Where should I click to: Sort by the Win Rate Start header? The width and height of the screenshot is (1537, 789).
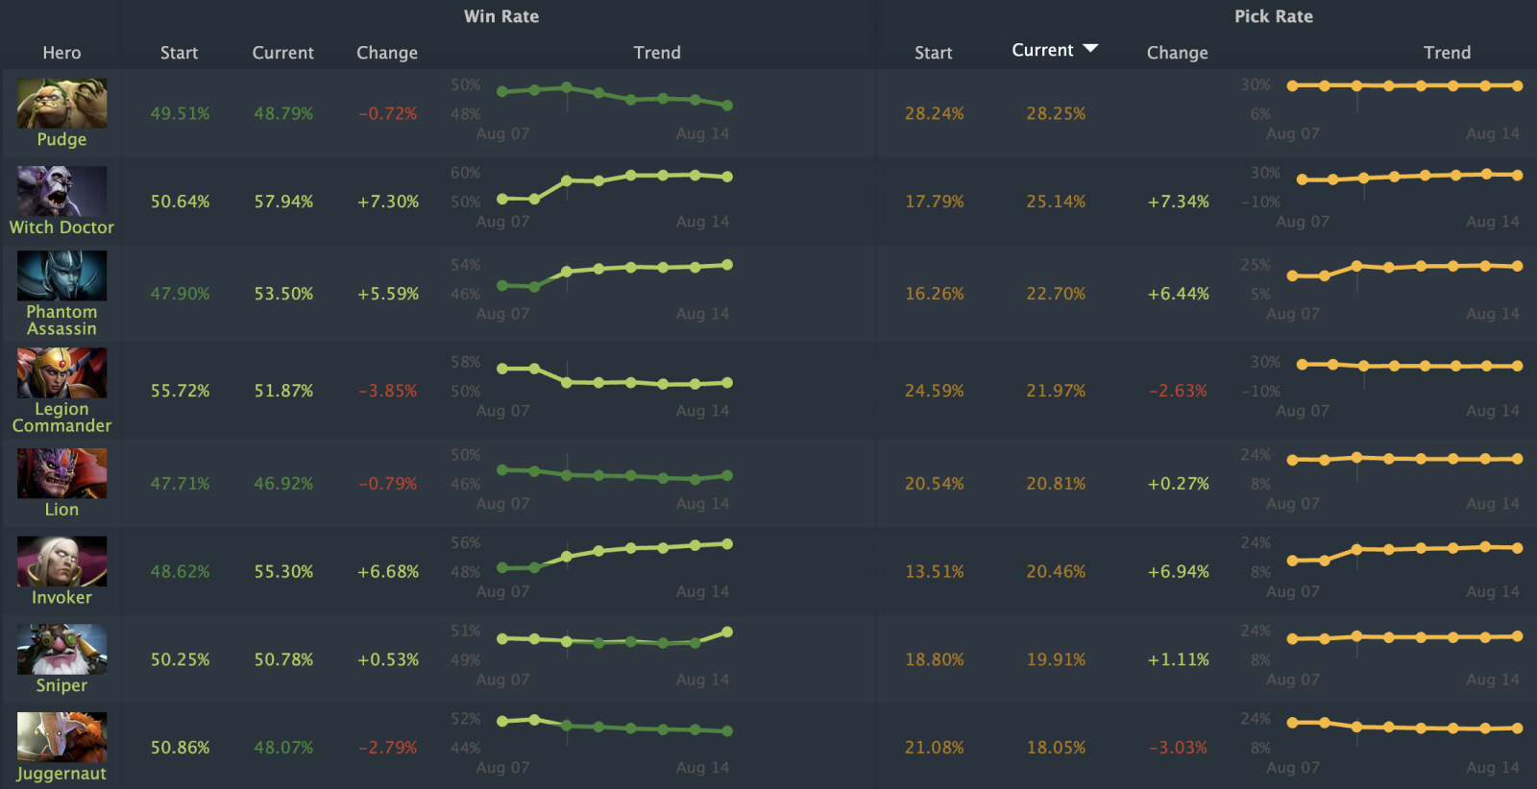(179, 53)
